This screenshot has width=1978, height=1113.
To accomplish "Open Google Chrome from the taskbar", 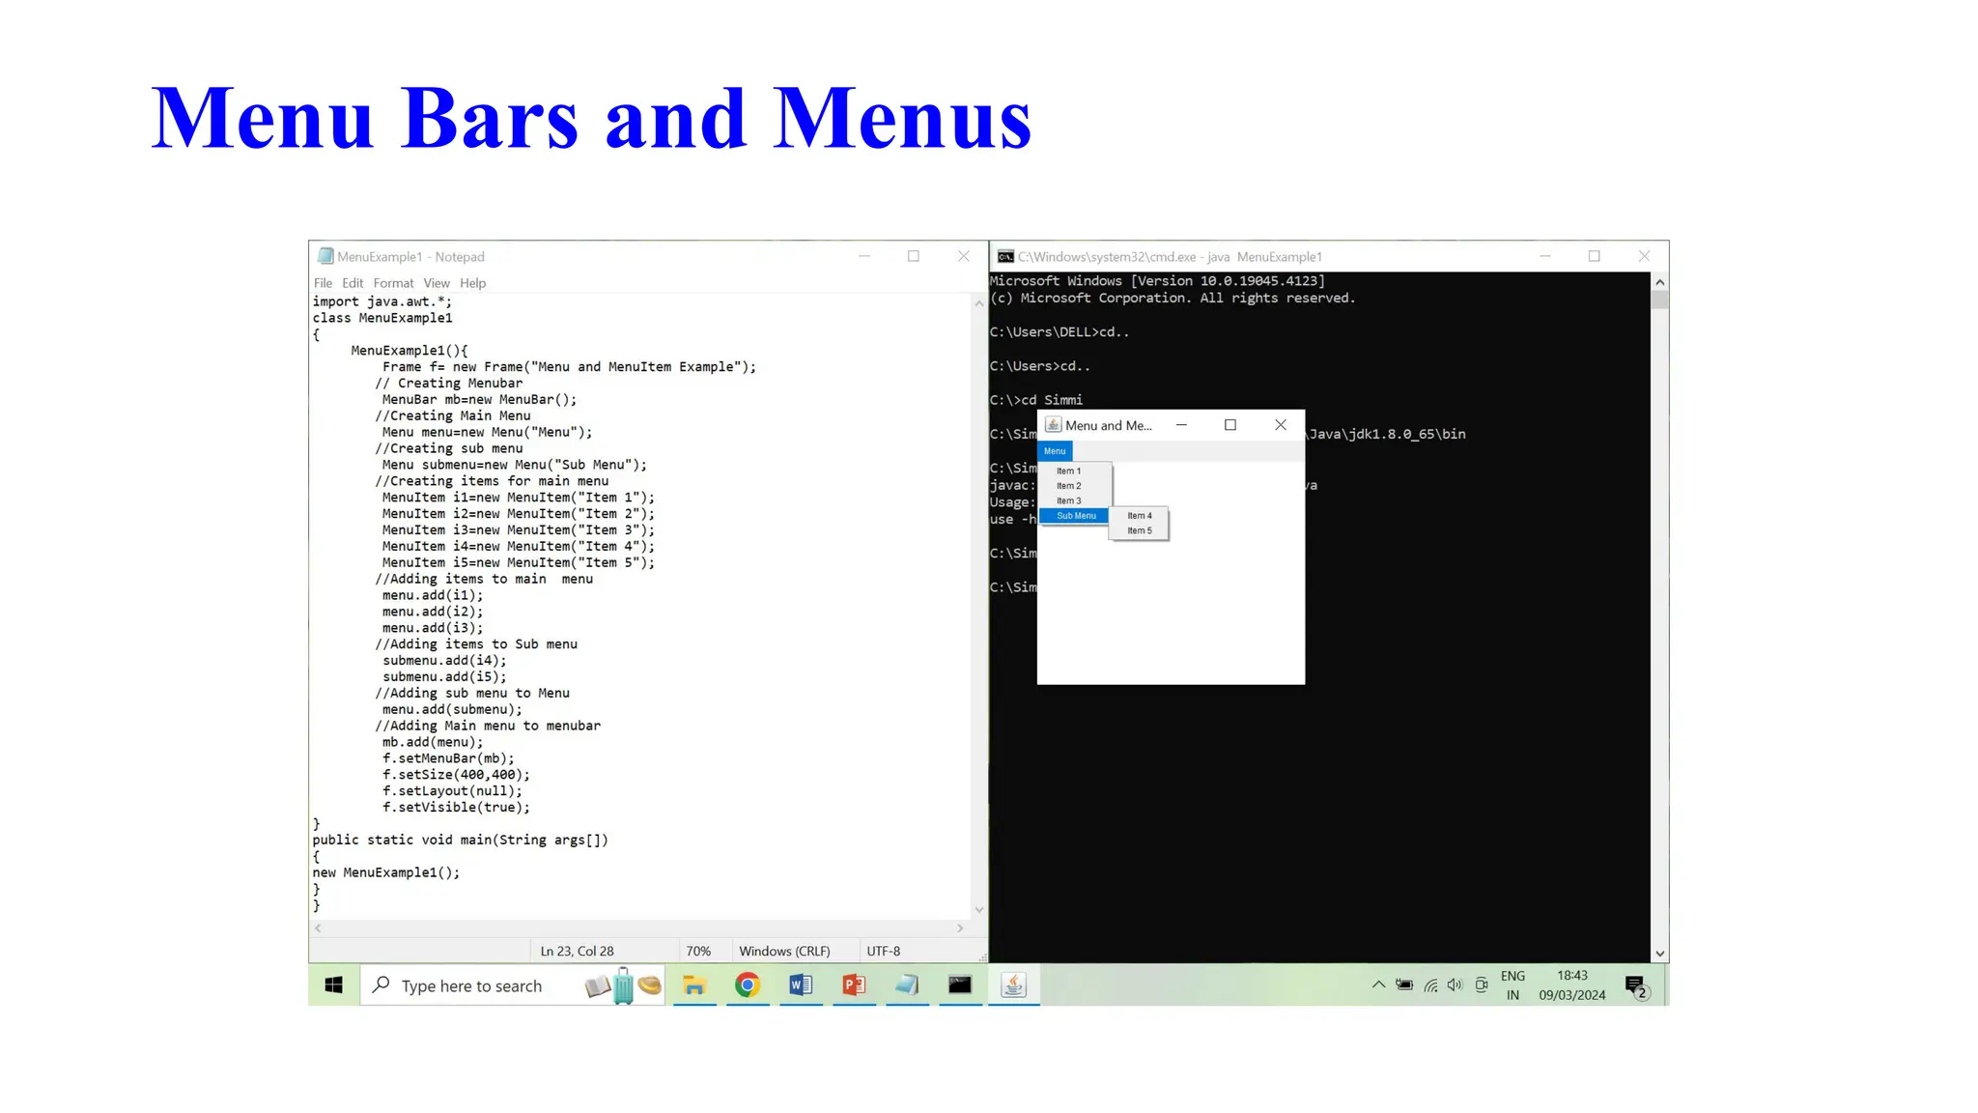I will [x=748, y=985].
